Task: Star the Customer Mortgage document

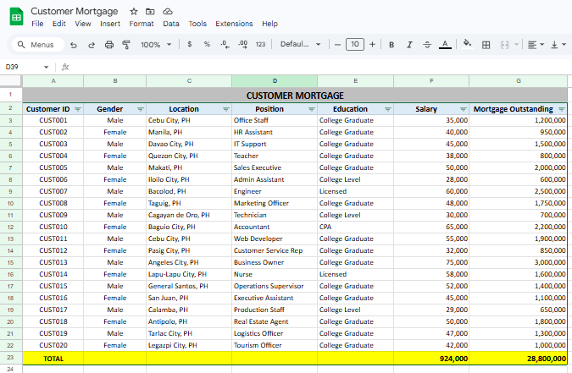Action: point(134,12)
